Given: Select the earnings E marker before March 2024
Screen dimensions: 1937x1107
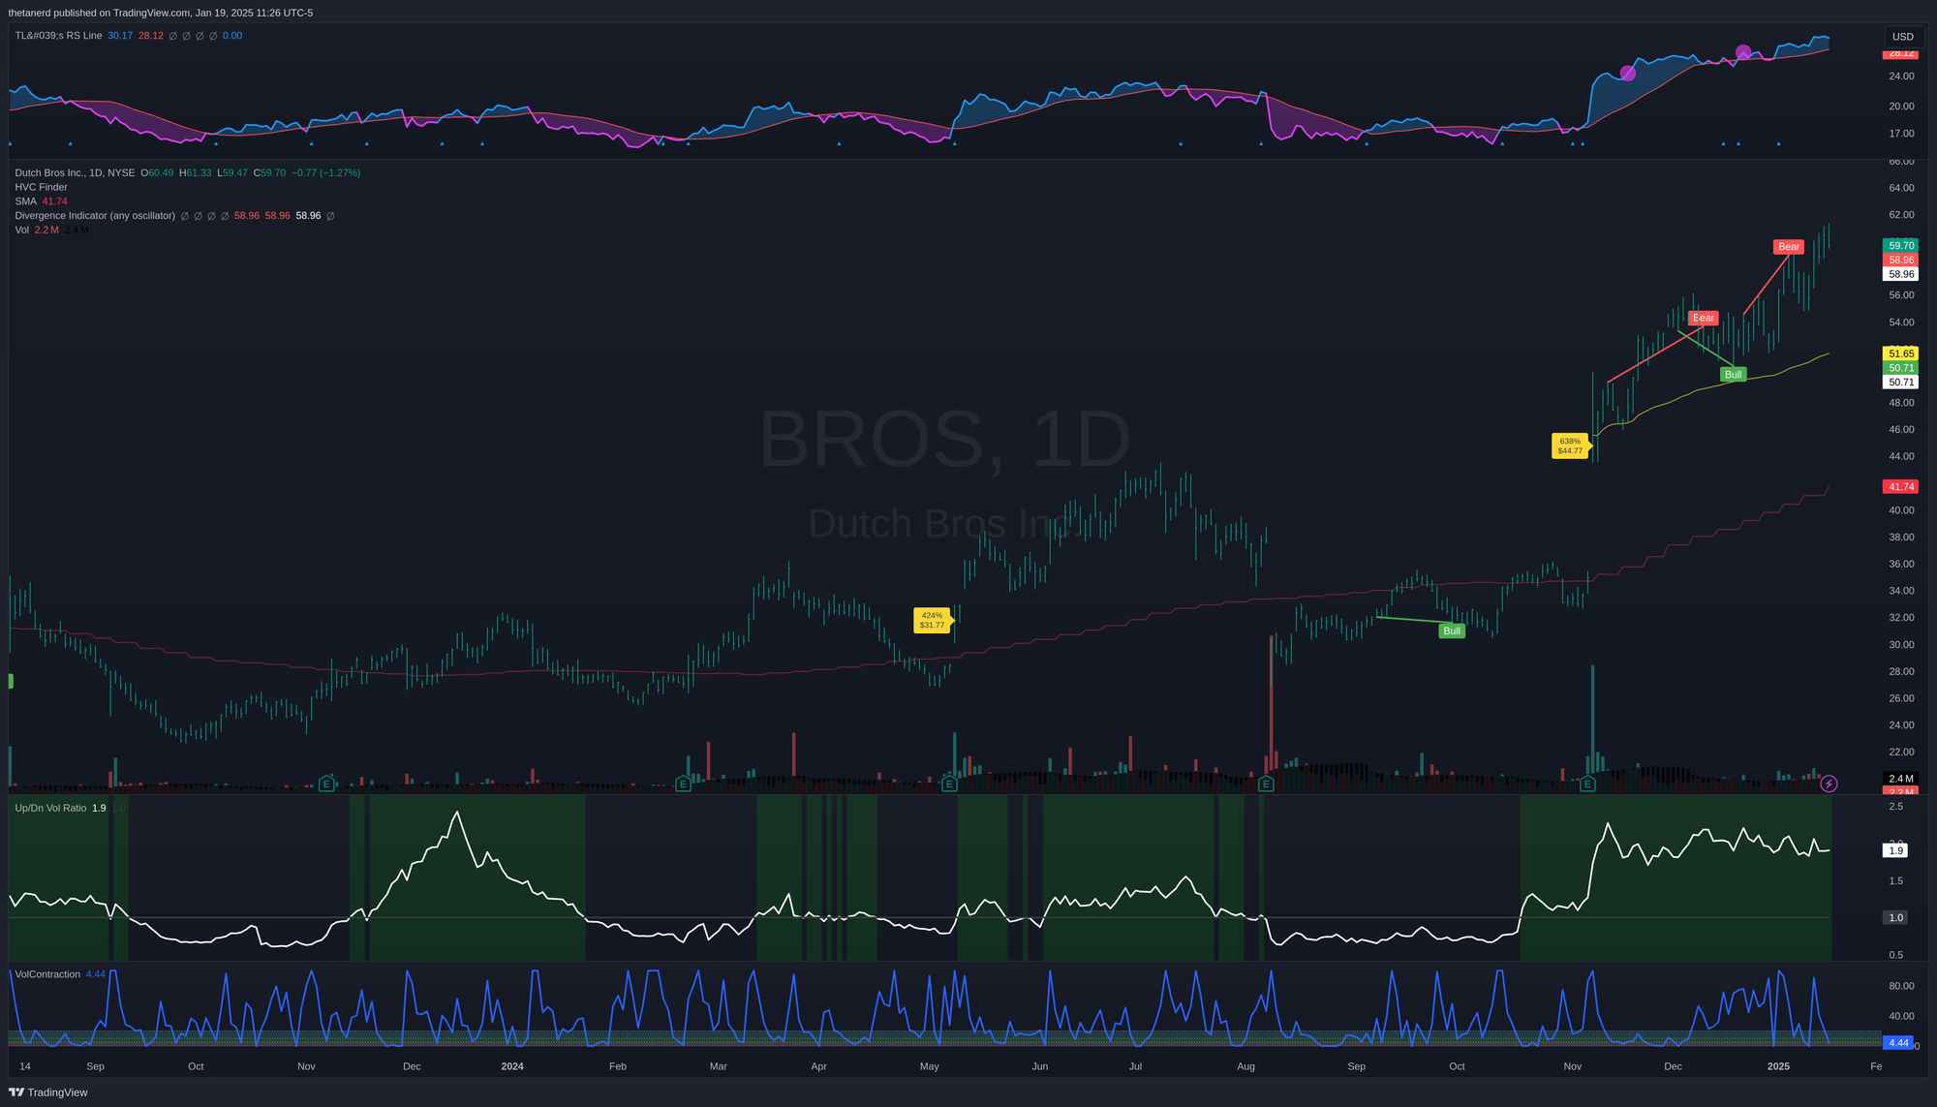Looking at the screenshot, I should 684,784.
